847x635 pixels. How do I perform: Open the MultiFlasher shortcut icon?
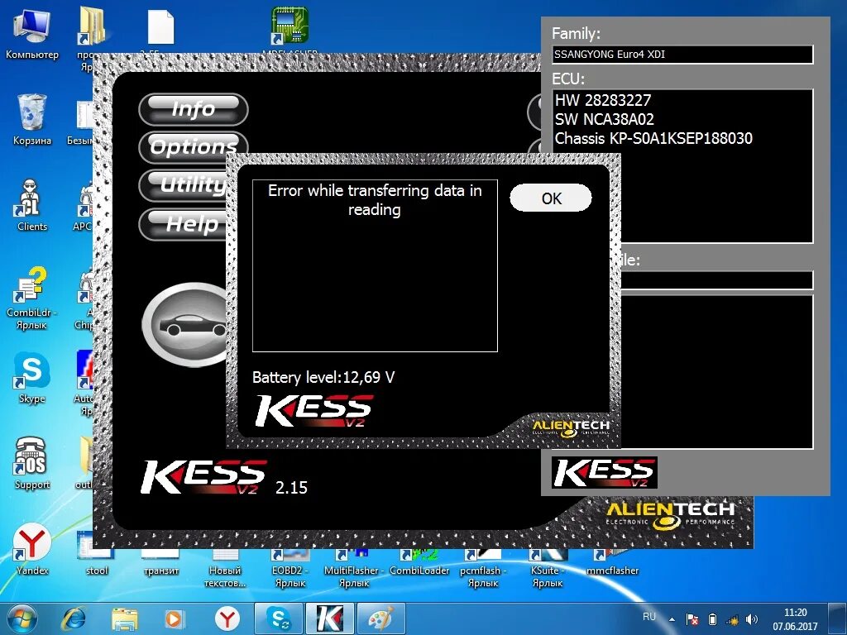[354, 568]
